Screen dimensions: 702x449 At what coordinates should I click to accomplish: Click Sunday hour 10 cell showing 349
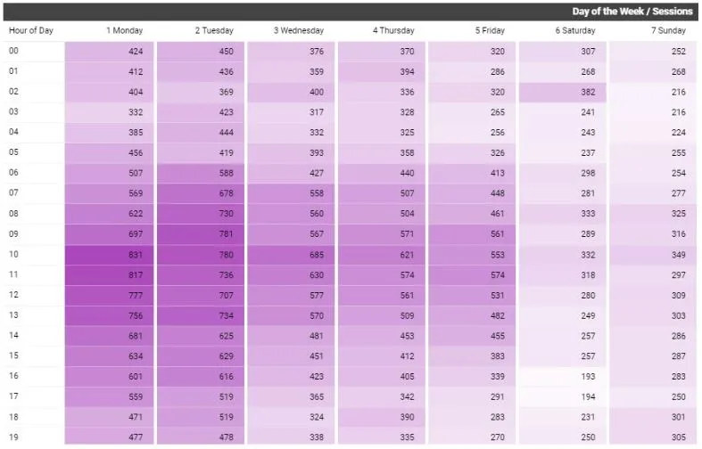point(654,255)
